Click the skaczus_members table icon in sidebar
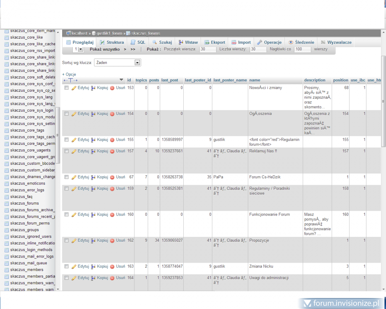 click(x=6, y=270)
